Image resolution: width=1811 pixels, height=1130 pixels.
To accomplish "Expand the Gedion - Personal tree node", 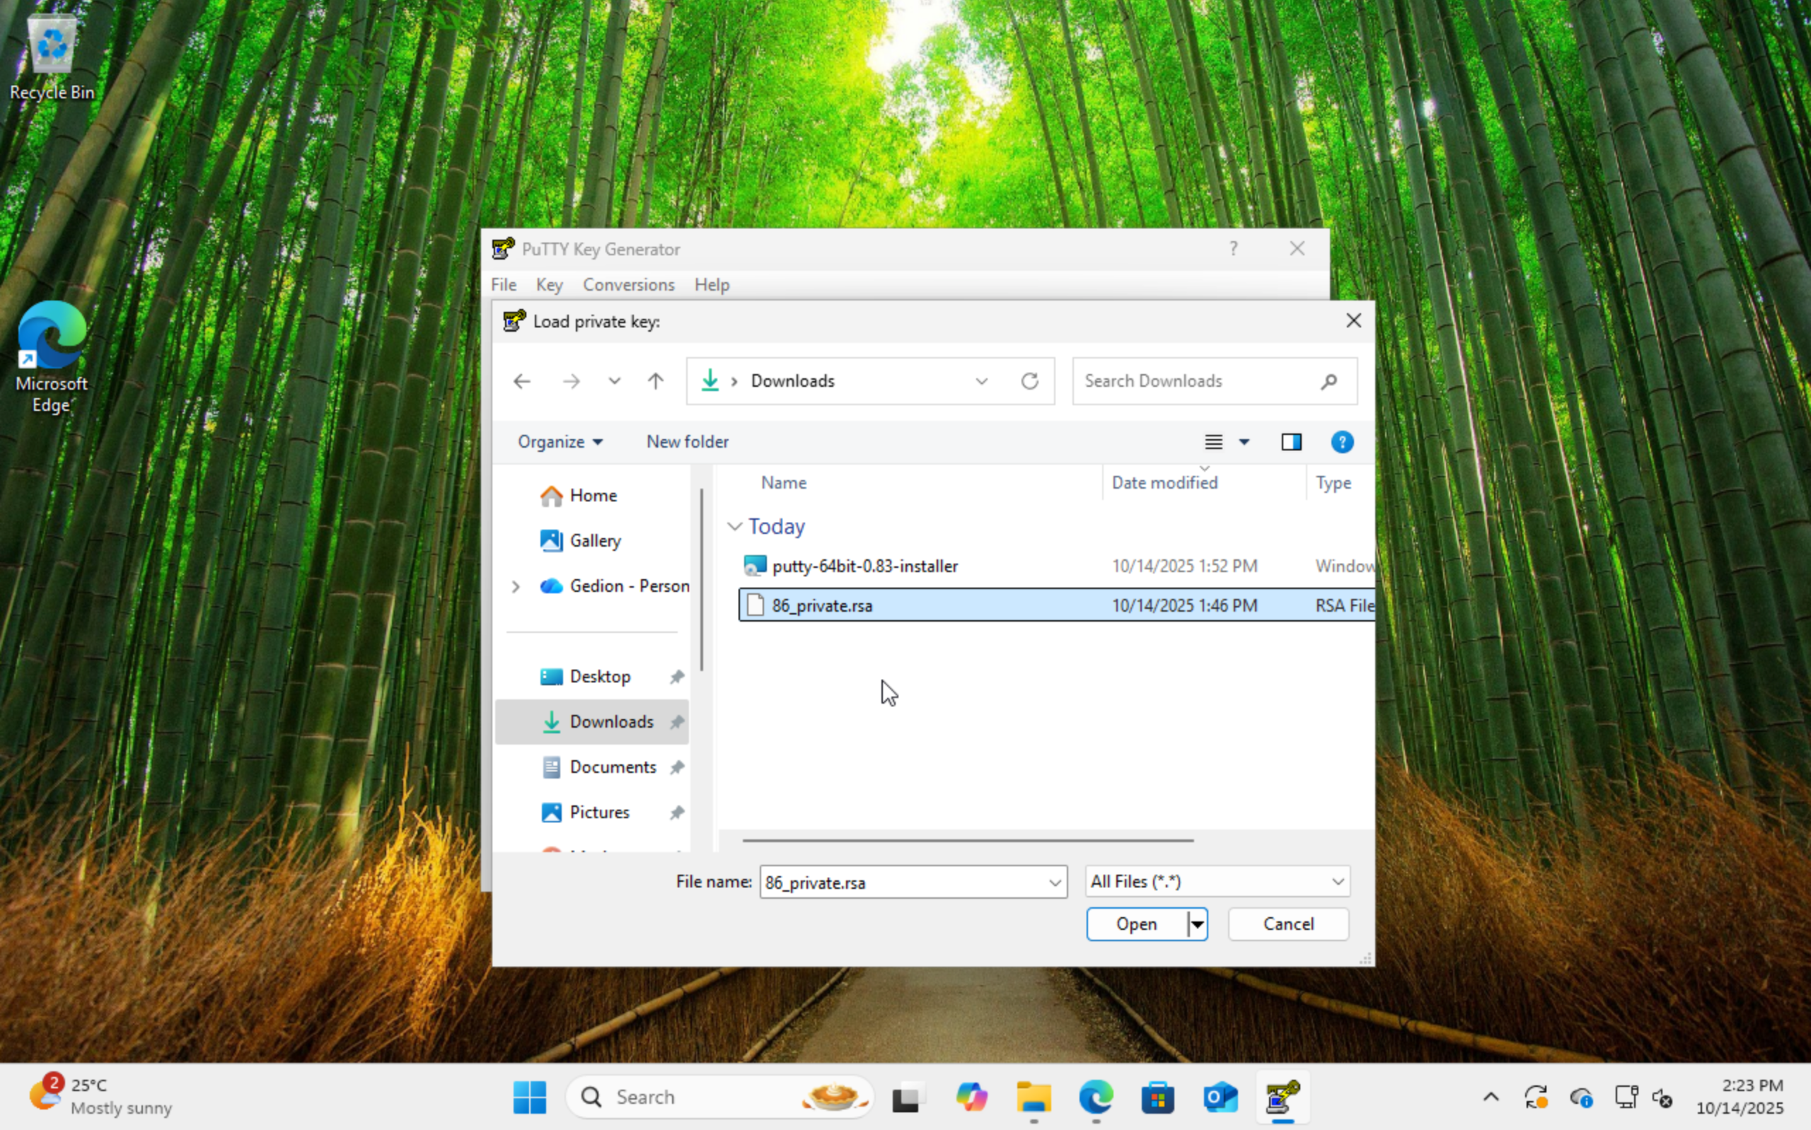I will tap(515, 586).
